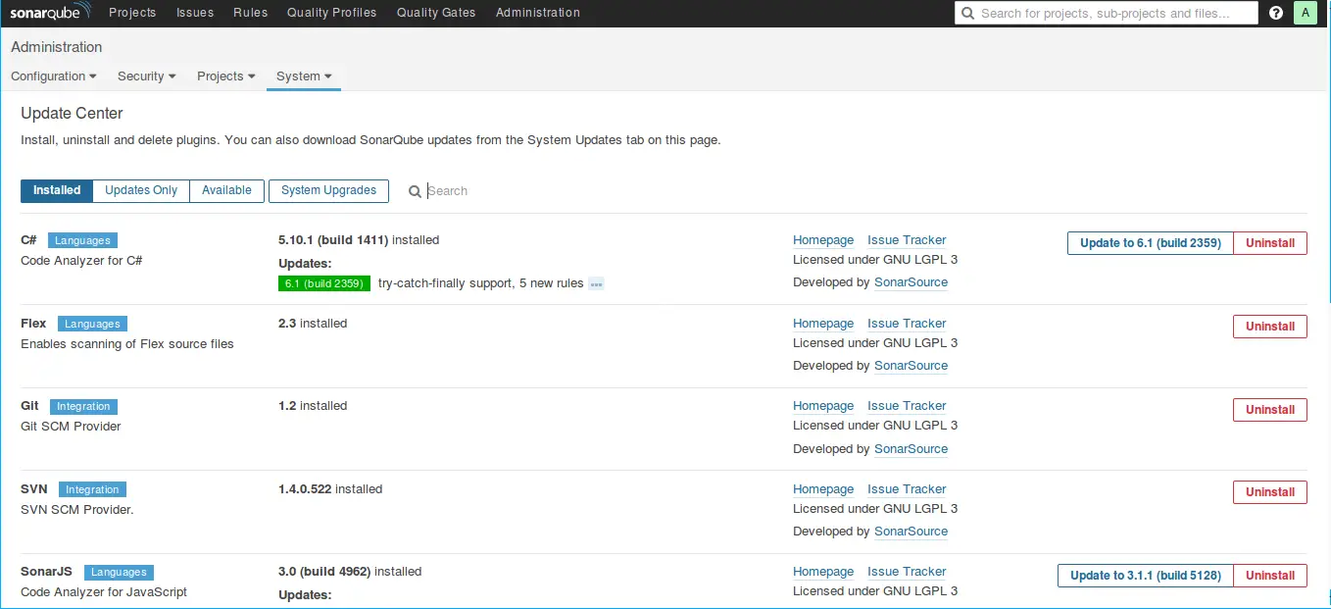Click the Languages tag next to C#
This screenshot has height=609, width=1331.
tap(82, 240)
